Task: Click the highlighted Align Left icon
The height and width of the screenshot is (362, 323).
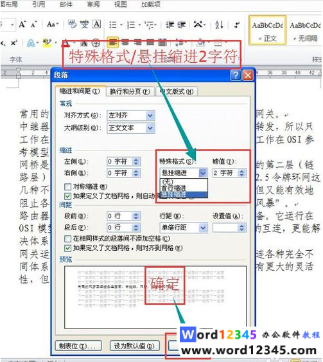Action: coord(112,42)
